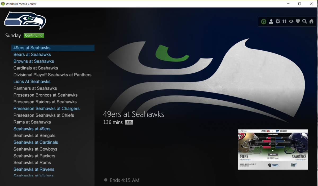Select Seahawks at Cowboys

pyautogui.click(x=35, y=149)
